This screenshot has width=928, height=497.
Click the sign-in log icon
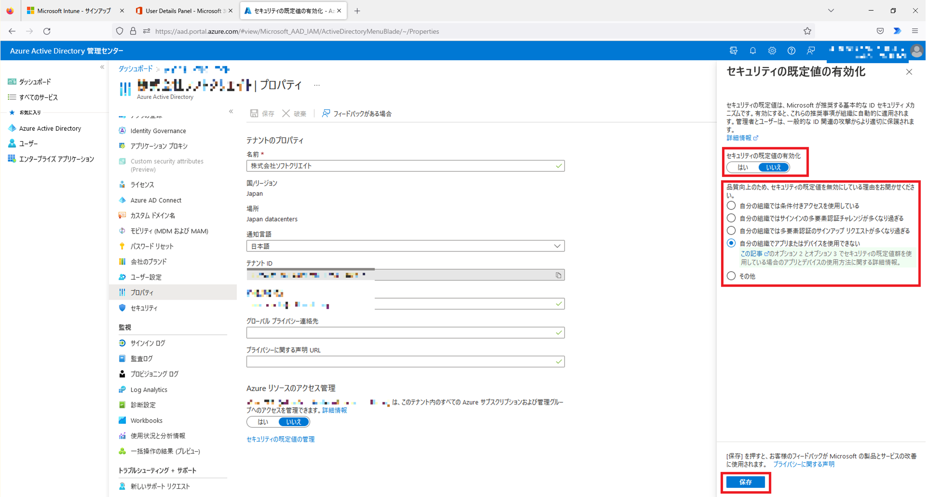click(x=122, y=343)
